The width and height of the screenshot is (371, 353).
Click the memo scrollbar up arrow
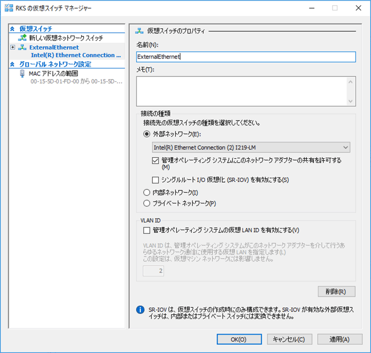[x=350, y=82]
